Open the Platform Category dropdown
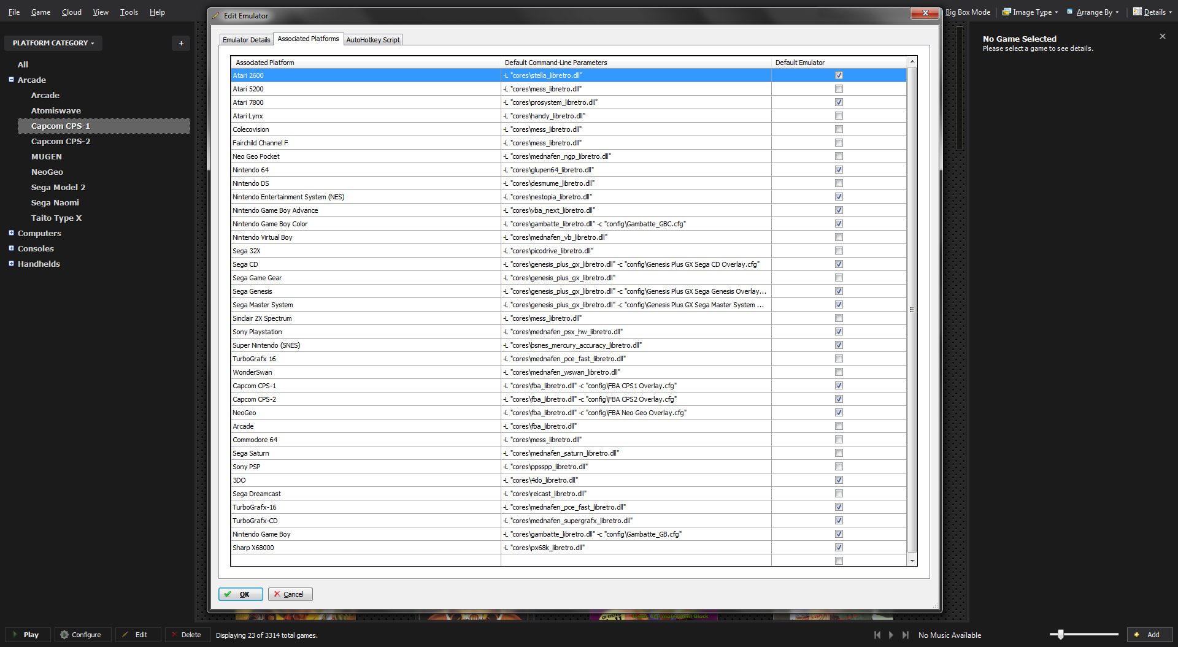 [53, 43]
